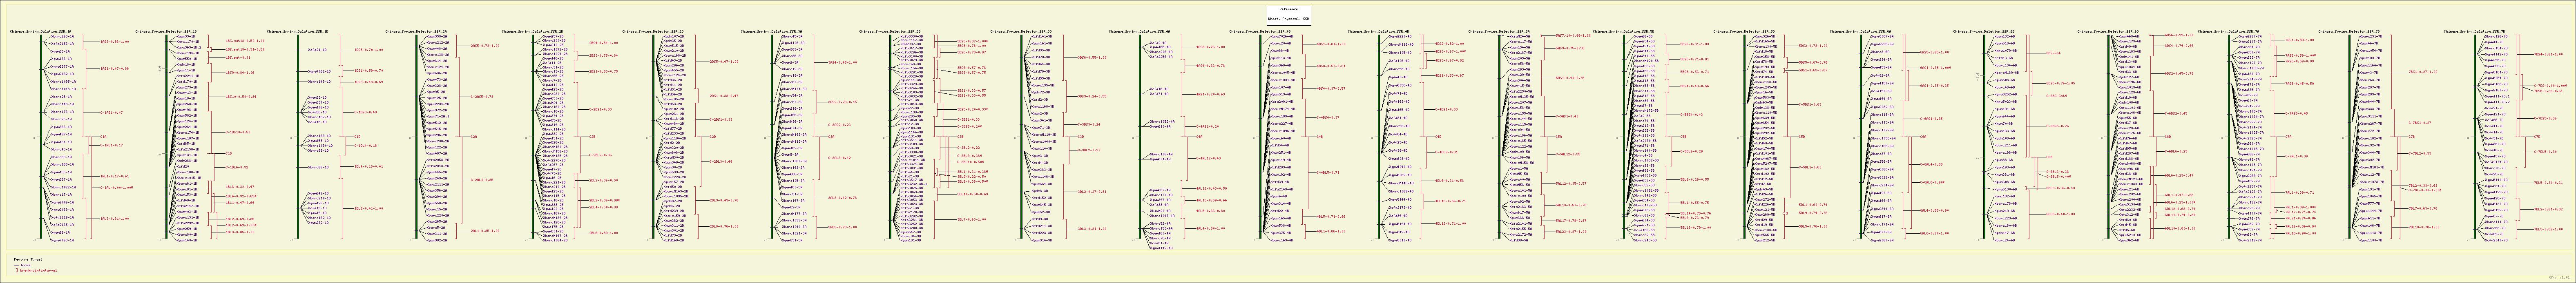This screenshot has height=283, width=2576.
Task: Open the Chinese_Spring_Deletion_SSR_5A map title
Action: tap(1497, 31)
